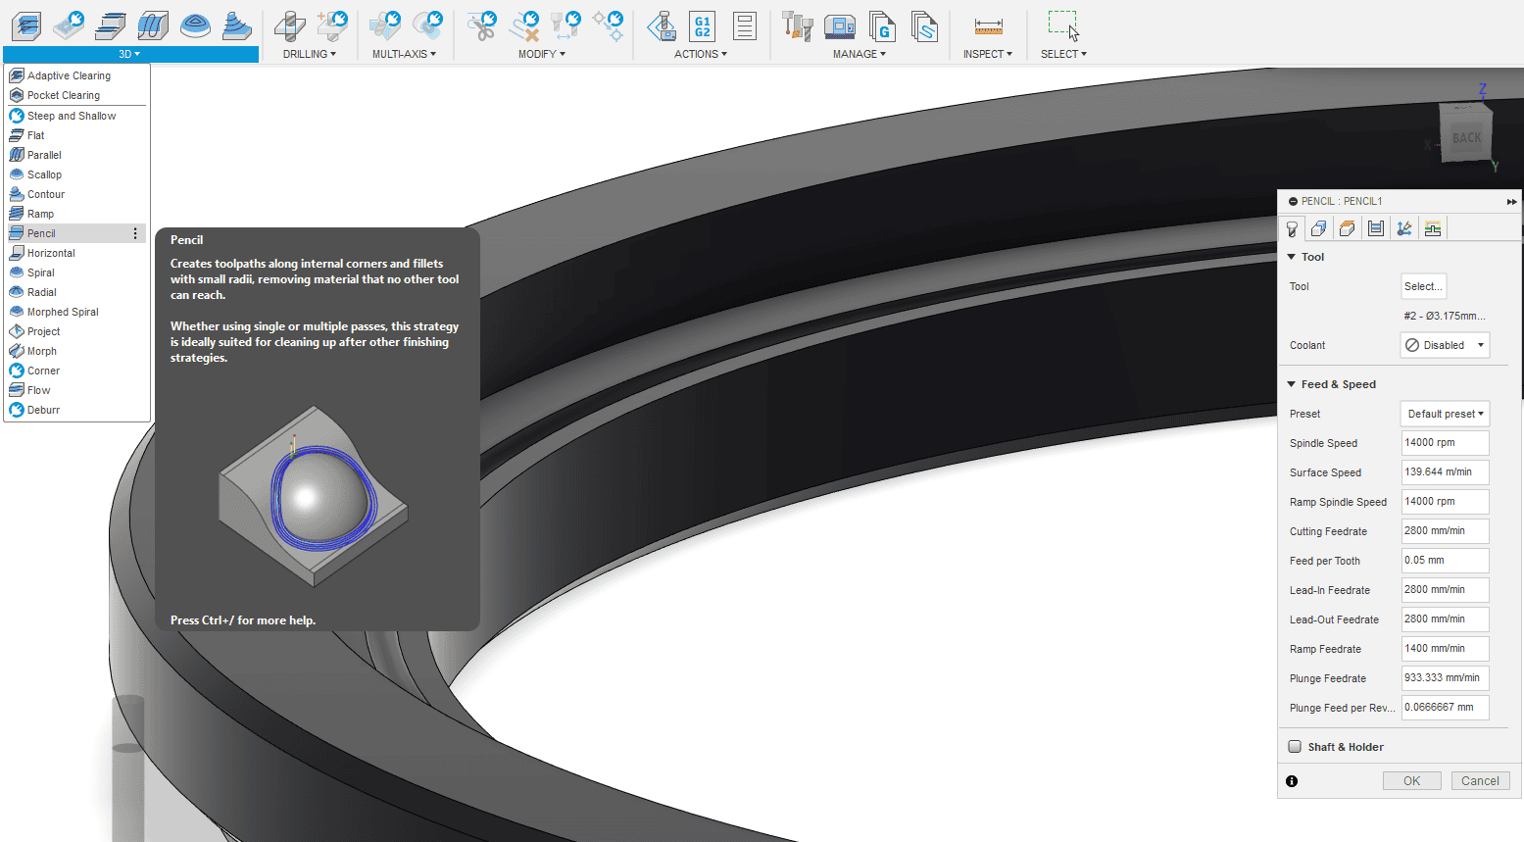Viewport: 1524px width, 842px height.
Task: Click the Scallop toolbar icon
Action: coord(195,25)
